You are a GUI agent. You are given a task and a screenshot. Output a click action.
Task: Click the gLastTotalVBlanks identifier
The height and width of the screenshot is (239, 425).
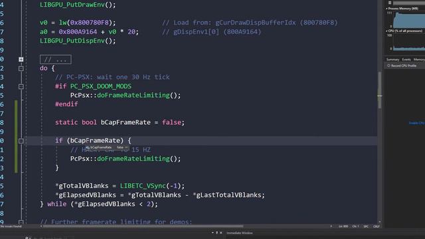coord(228,195)
